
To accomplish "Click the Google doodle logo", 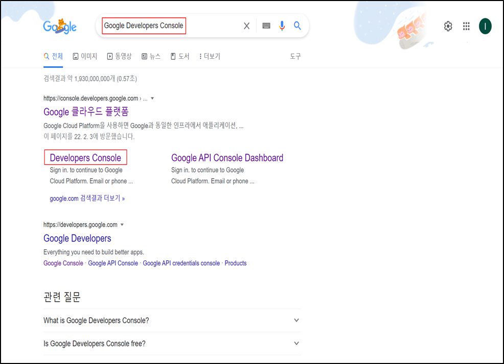I will [x=60, y=27].
